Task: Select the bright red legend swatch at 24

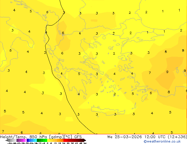Action: click(x=64, y=140)
